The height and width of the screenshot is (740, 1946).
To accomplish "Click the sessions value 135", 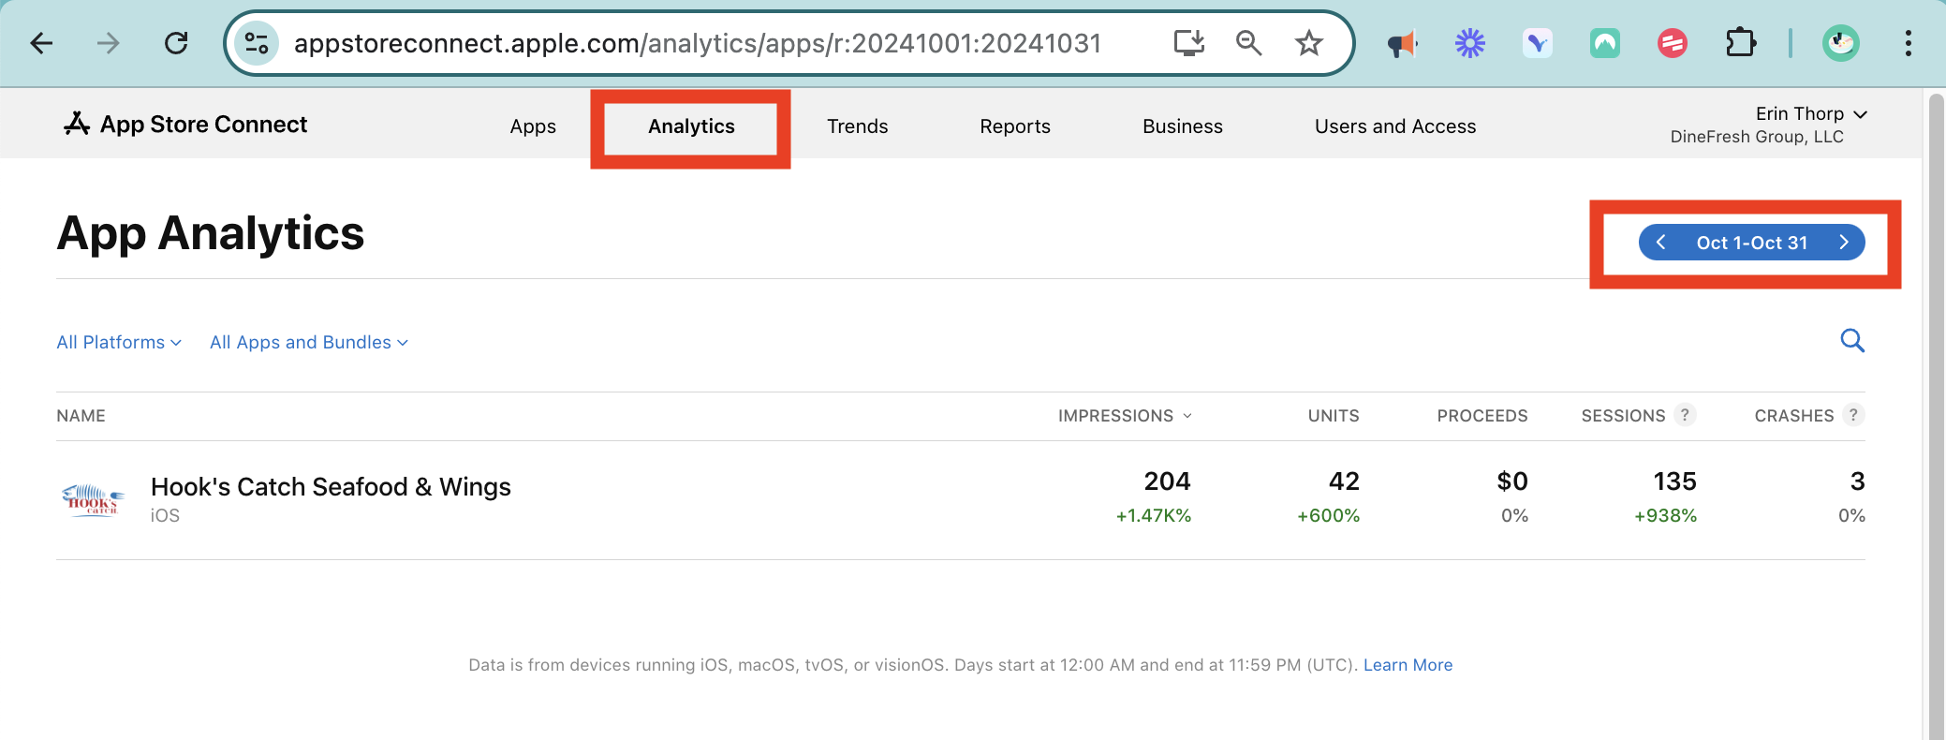I will point(1674,481).
